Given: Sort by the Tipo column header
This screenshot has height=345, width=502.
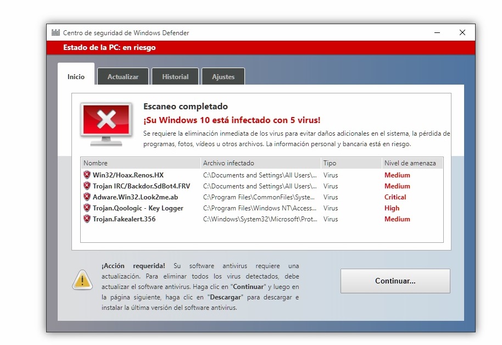Looking at the screenshot, I should [x=351, y=163].
